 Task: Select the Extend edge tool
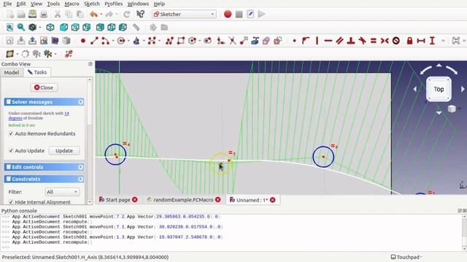(x=244, y=41)
